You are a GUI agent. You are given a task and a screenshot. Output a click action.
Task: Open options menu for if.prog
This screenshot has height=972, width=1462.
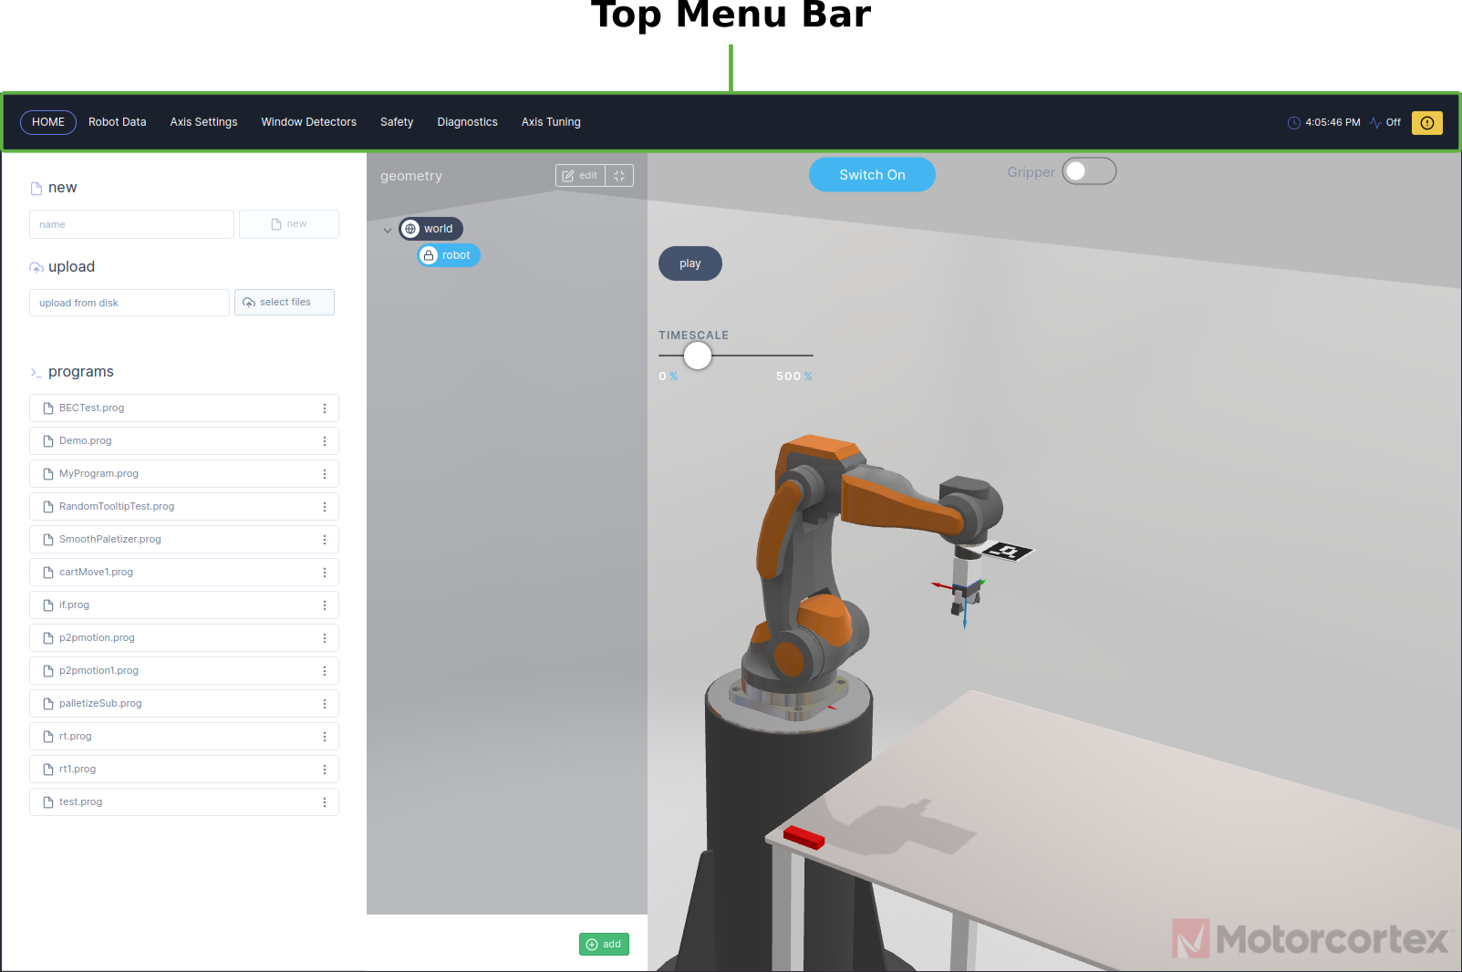[325, 605]
